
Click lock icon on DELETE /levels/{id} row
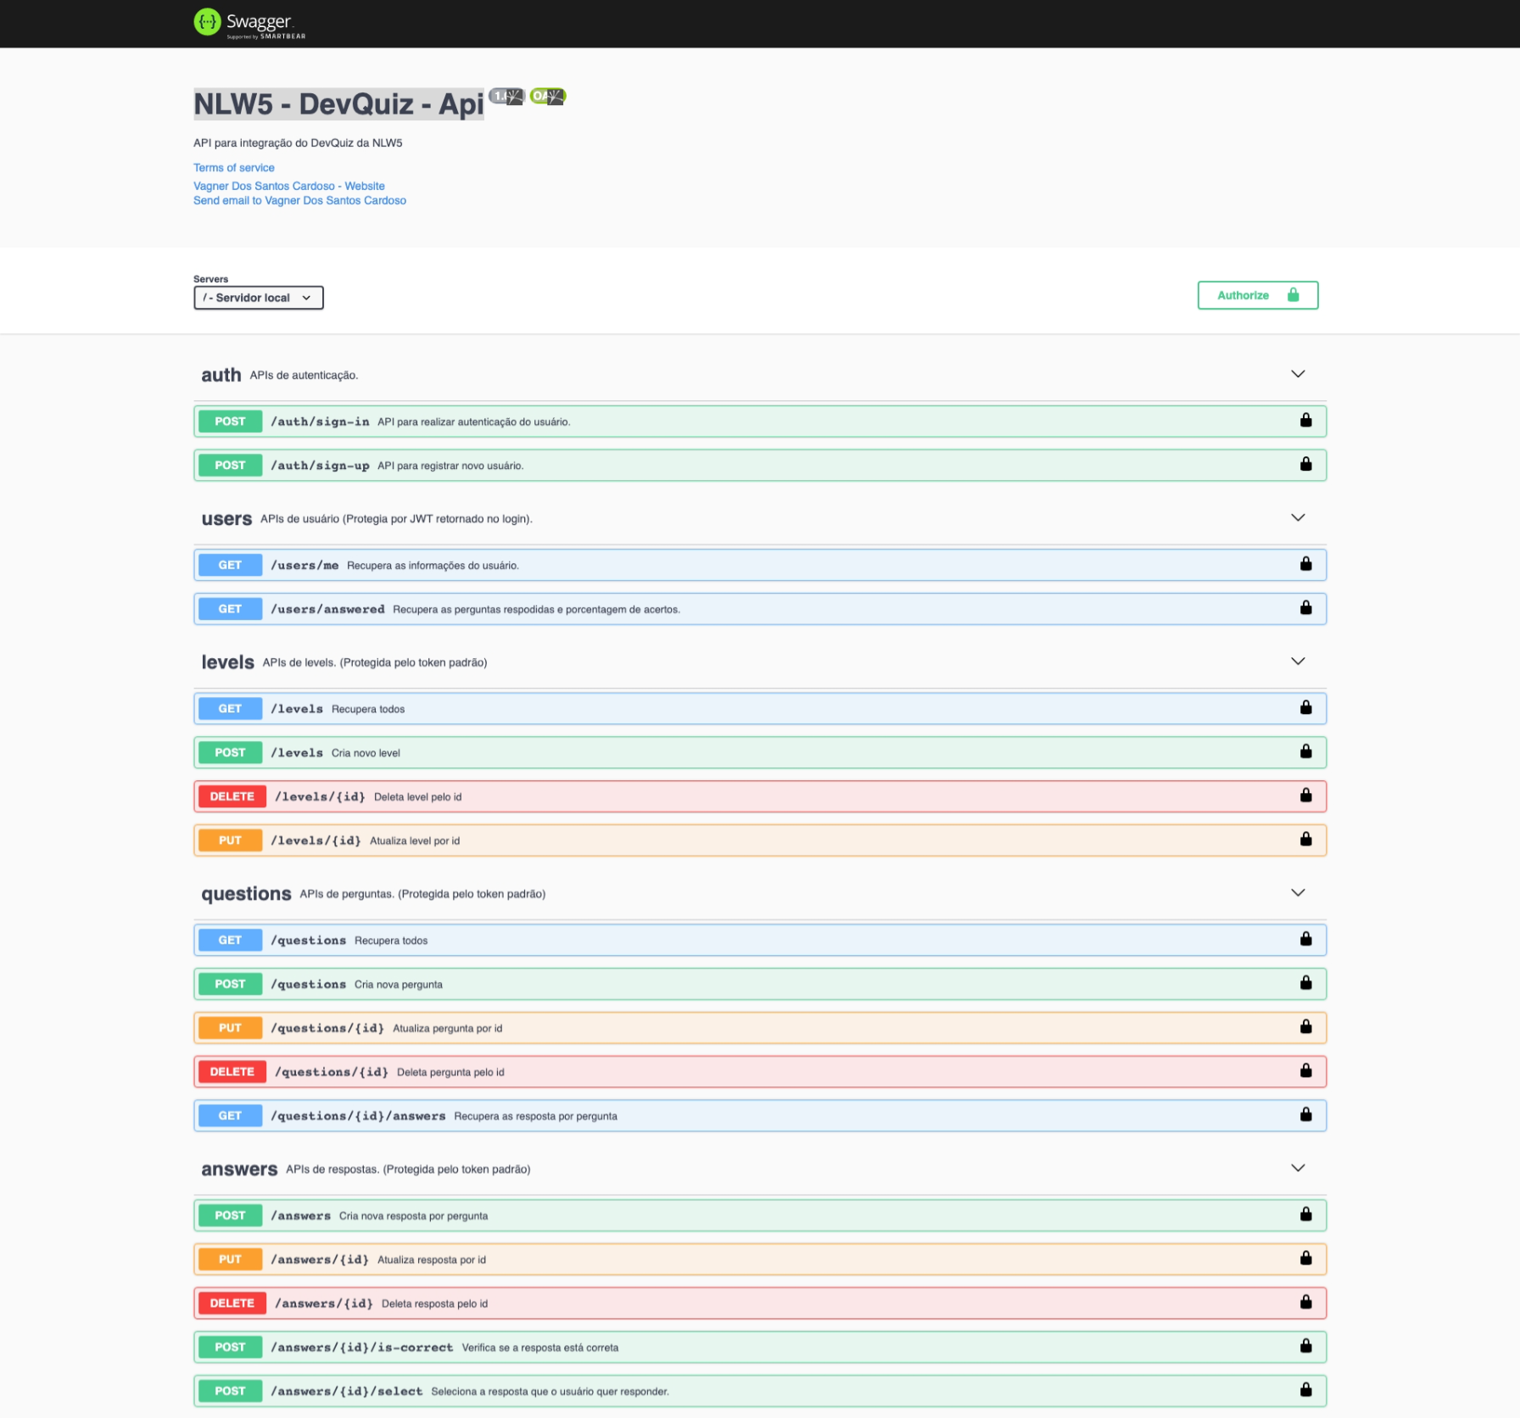tap(1306, 796)
